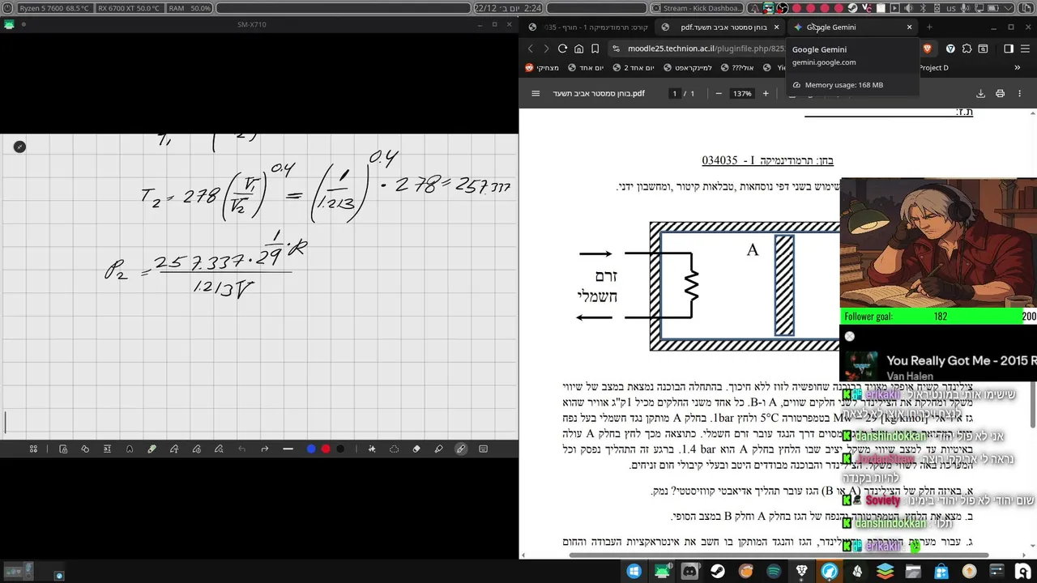Click the active pen tool icon
This screenshot has height=583, width=1037.
(461, 449)
